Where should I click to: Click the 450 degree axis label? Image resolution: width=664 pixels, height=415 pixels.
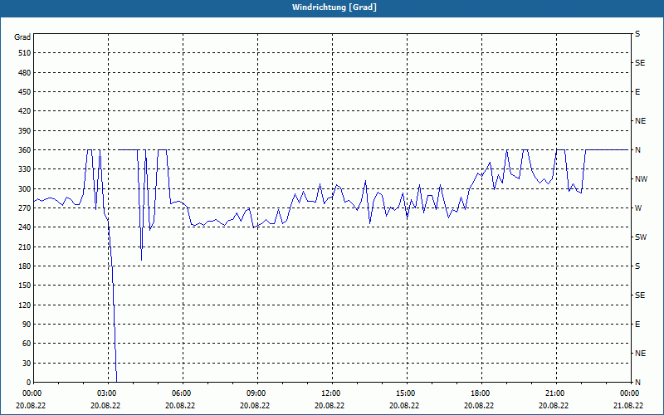coord(25,92)
